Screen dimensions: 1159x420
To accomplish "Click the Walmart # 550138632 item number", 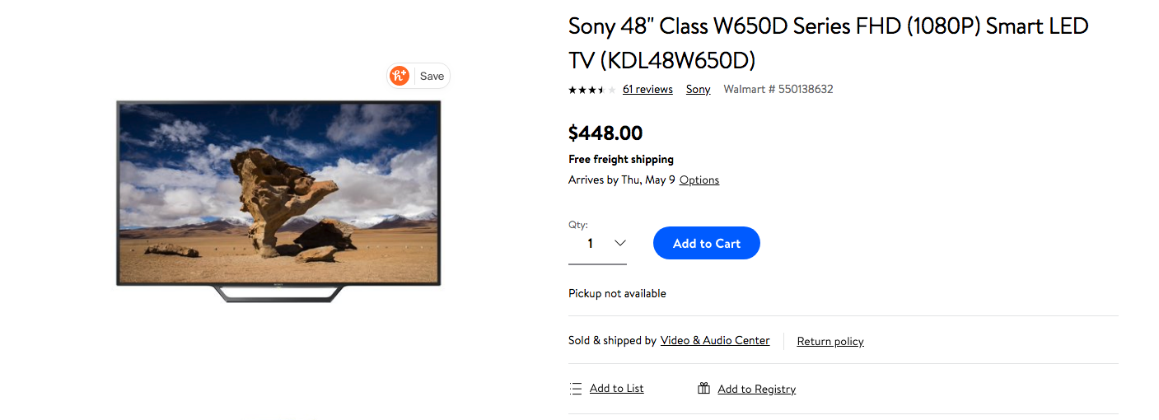I will point(778,89).
